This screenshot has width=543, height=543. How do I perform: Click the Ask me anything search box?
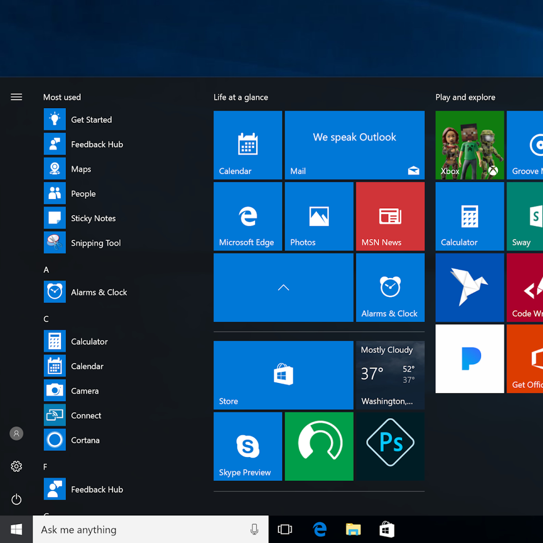point(151,529)
